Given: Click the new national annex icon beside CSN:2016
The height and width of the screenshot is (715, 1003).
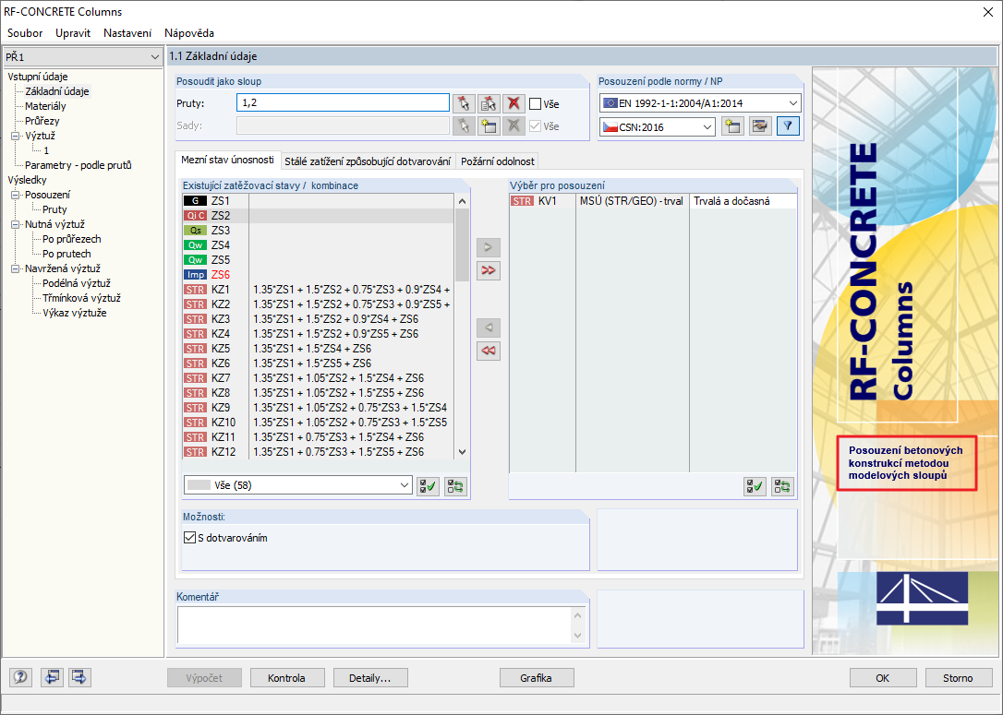Looking at the screenshot, I should [x=732, y=126].
